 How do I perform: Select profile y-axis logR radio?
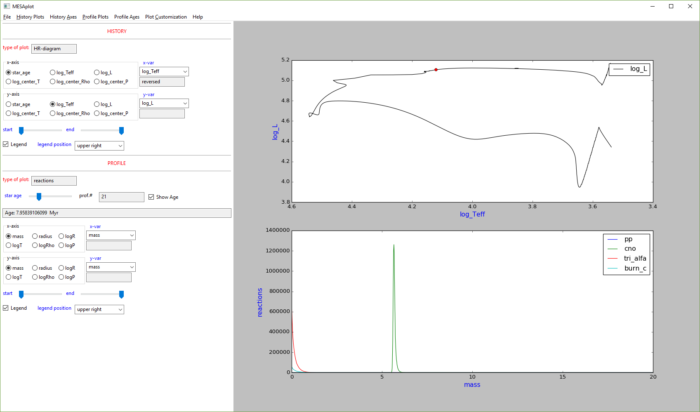(61, 268)
